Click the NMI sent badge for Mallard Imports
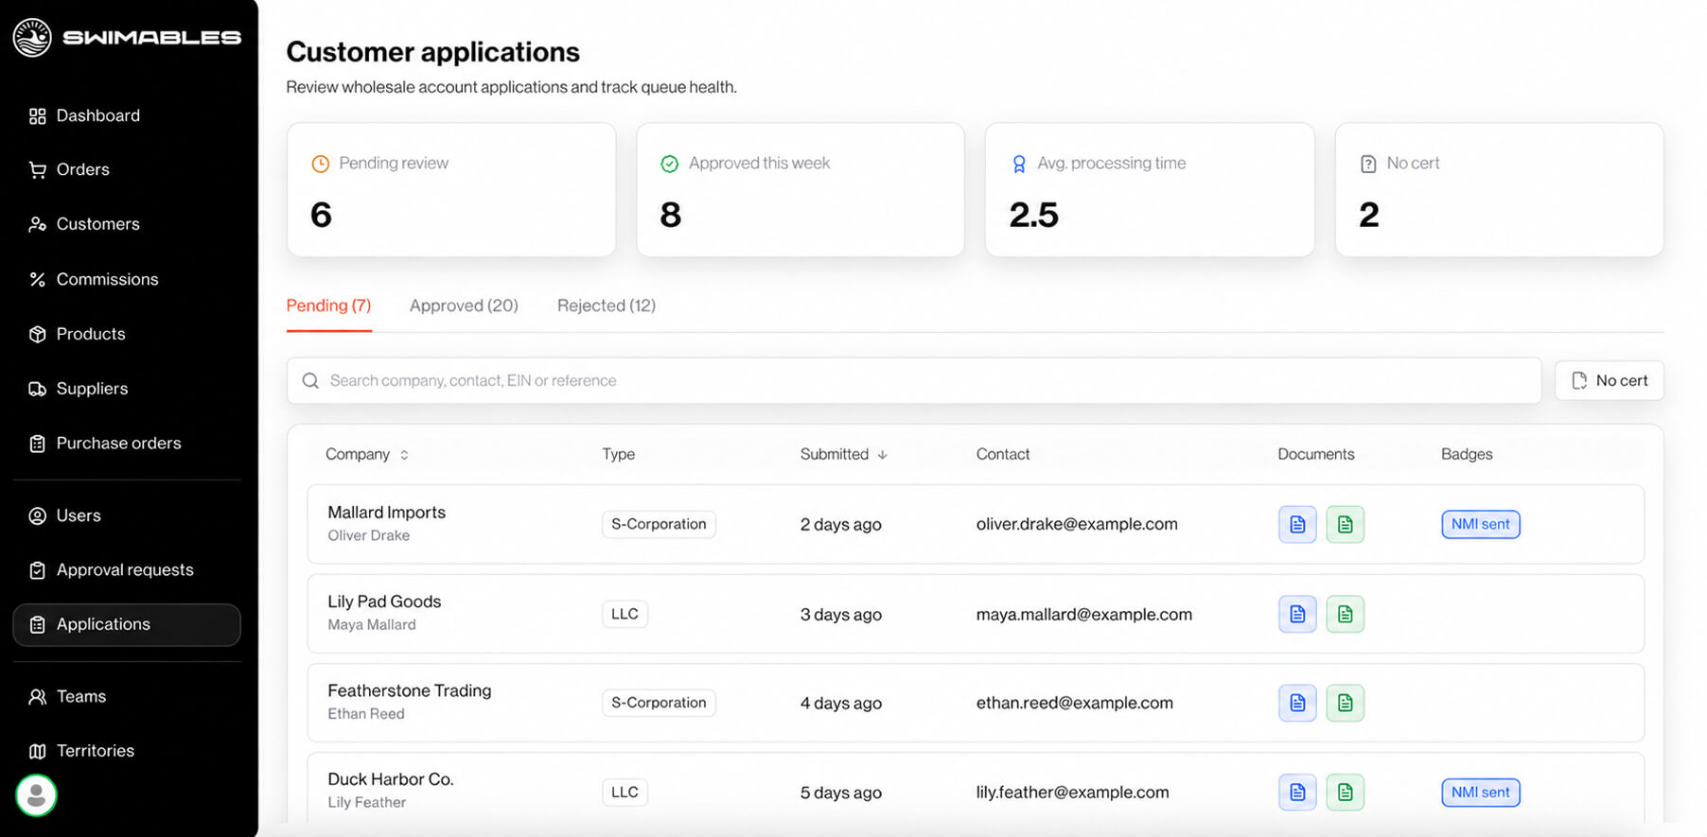The height and width of the screenshot is (837, 1707). 1481,524
